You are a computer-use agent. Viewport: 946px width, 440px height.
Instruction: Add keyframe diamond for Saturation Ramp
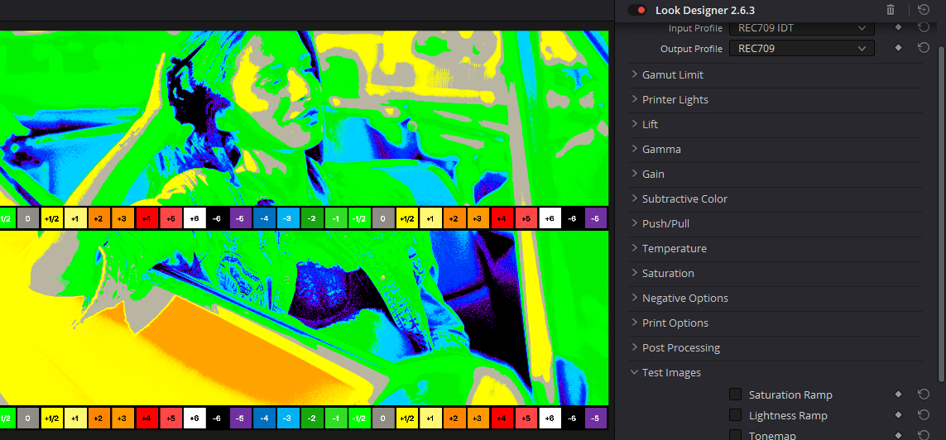pyautogui.click(x=898, y=395)
